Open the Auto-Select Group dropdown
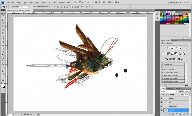The image size is (192, 116). click(24, 7)
